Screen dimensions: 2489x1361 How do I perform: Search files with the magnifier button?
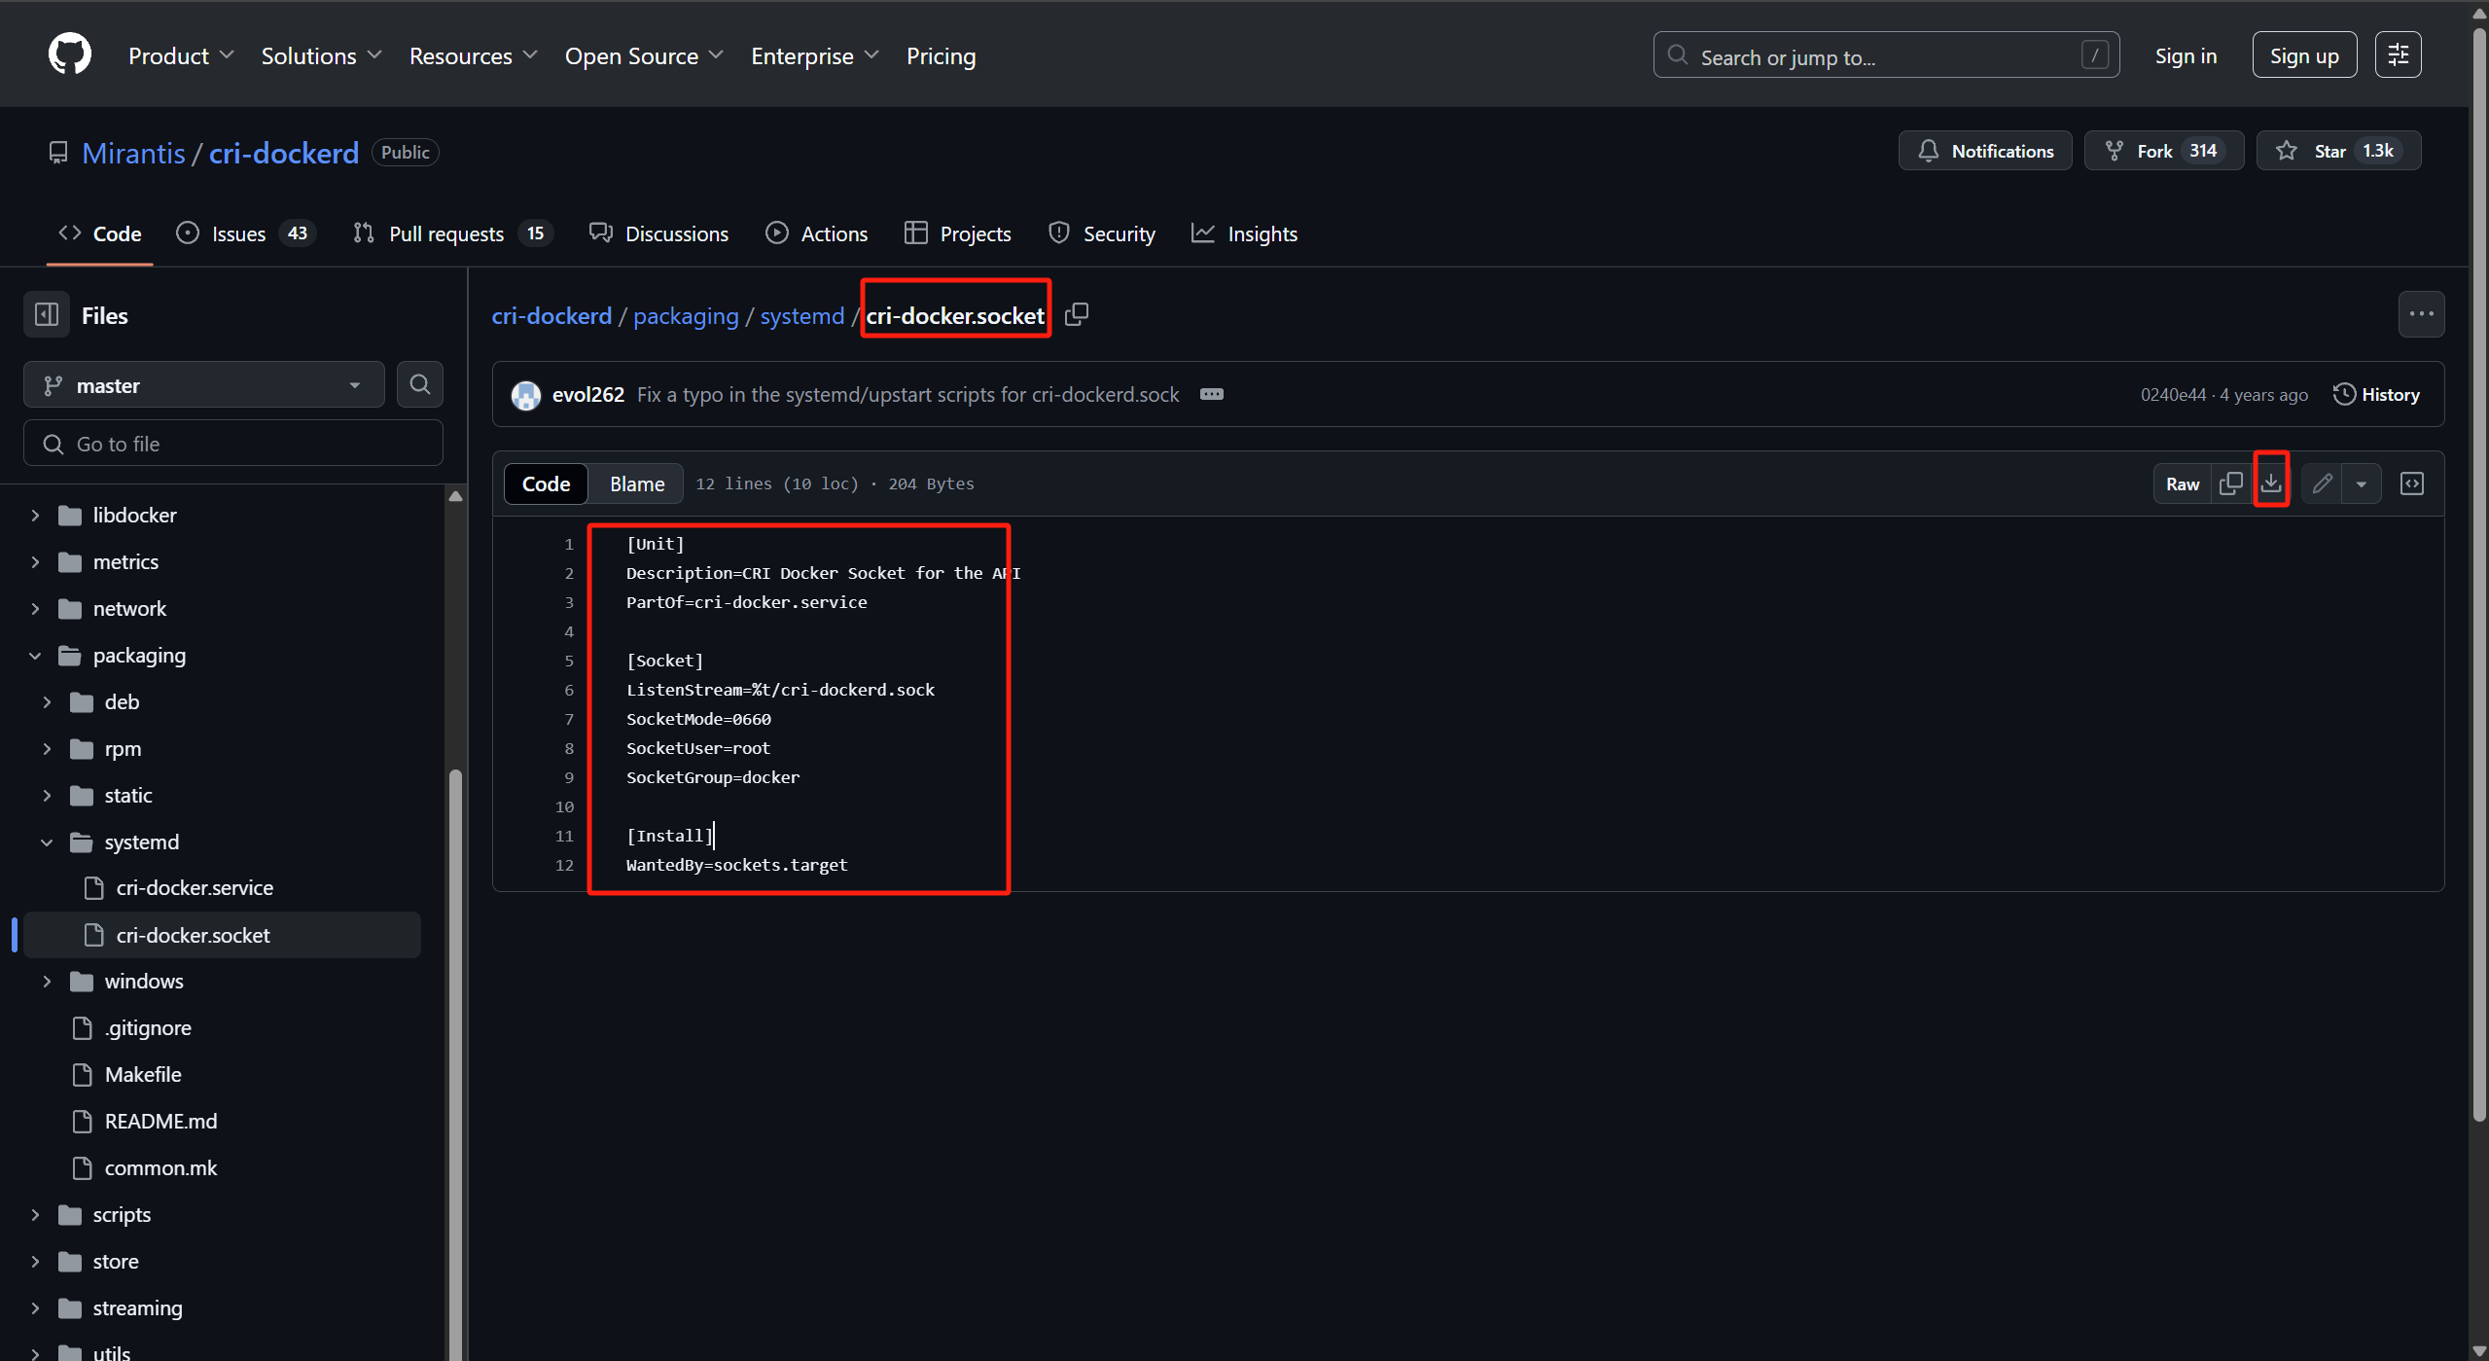420,385
